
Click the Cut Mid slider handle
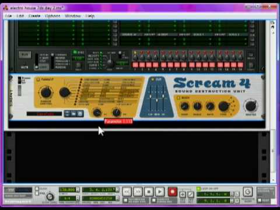(x=157, y=100)
